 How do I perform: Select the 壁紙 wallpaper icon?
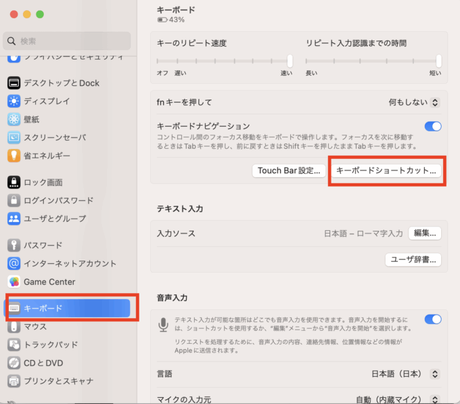coord(14,120)
